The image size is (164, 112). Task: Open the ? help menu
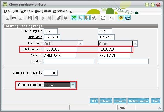point(71,11)
